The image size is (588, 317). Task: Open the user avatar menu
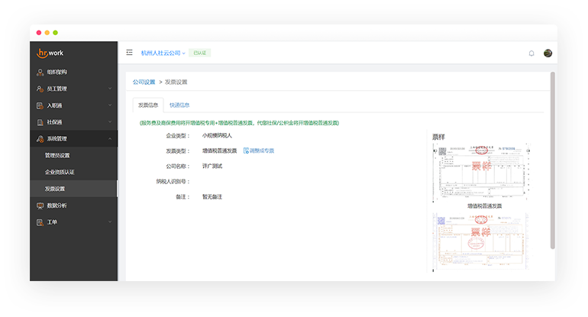[x=548, y=53]
